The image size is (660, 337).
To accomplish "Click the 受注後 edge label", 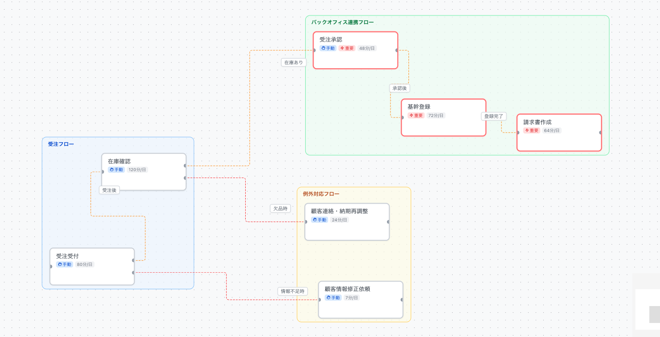I will (109, 190).
